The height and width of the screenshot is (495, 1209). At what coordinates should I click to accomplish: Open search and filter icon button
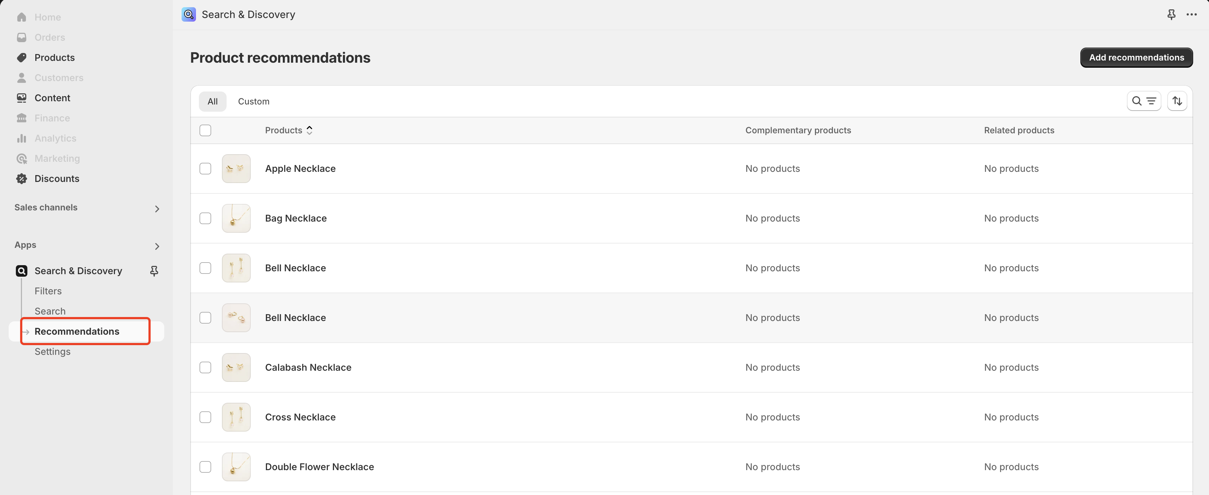point(1143,101)
